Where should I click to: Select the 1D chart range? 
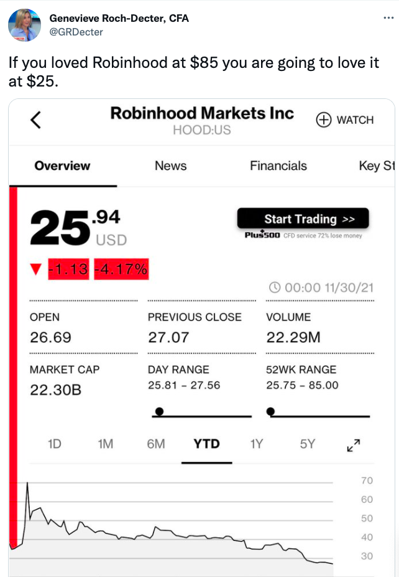pyautogui.click(x=55, y=444)
